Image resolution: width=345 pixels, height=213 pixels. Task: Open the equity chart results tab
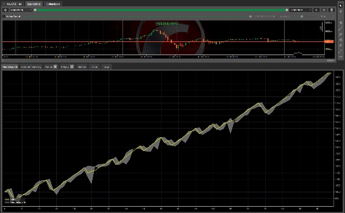(10, 67)
